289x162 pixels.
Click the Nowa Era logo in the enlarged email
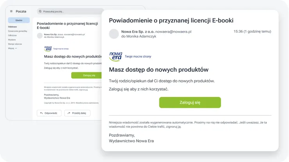116,56
